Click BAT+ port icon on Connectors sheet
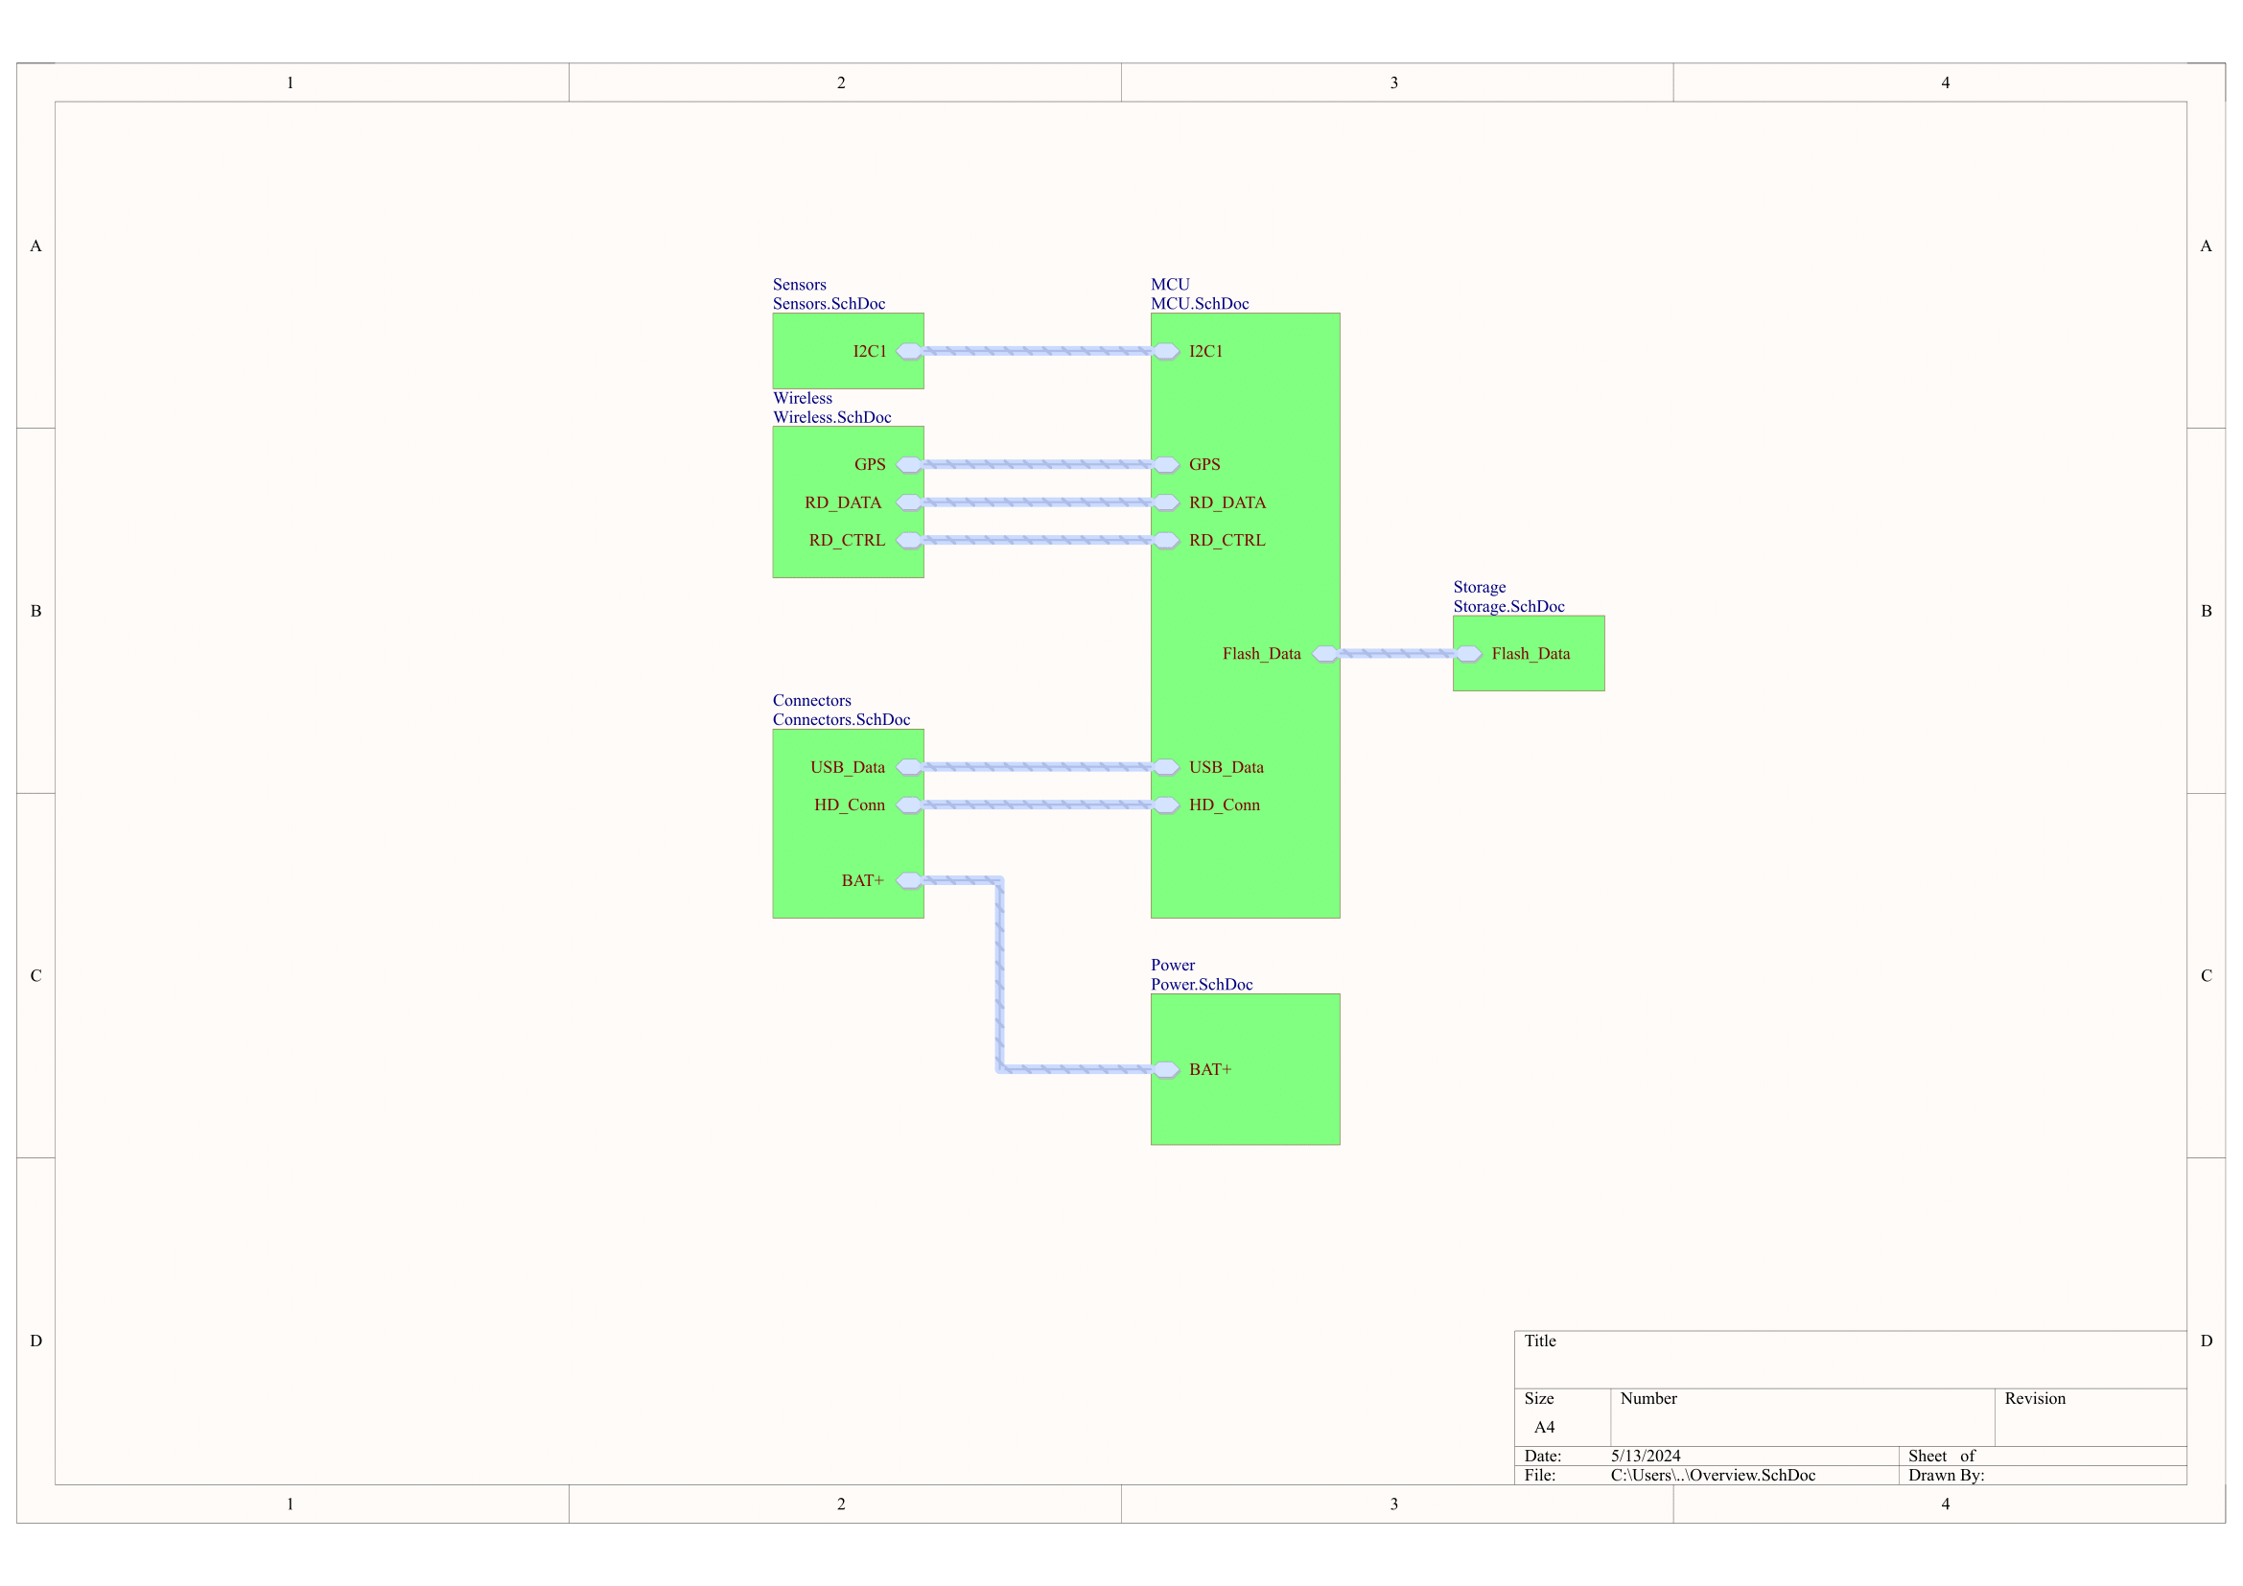 point(909,880)
